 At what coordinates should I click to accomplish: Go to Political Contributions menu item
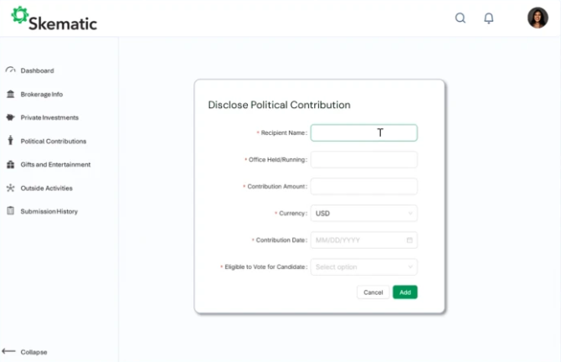[x=53, y=141]
